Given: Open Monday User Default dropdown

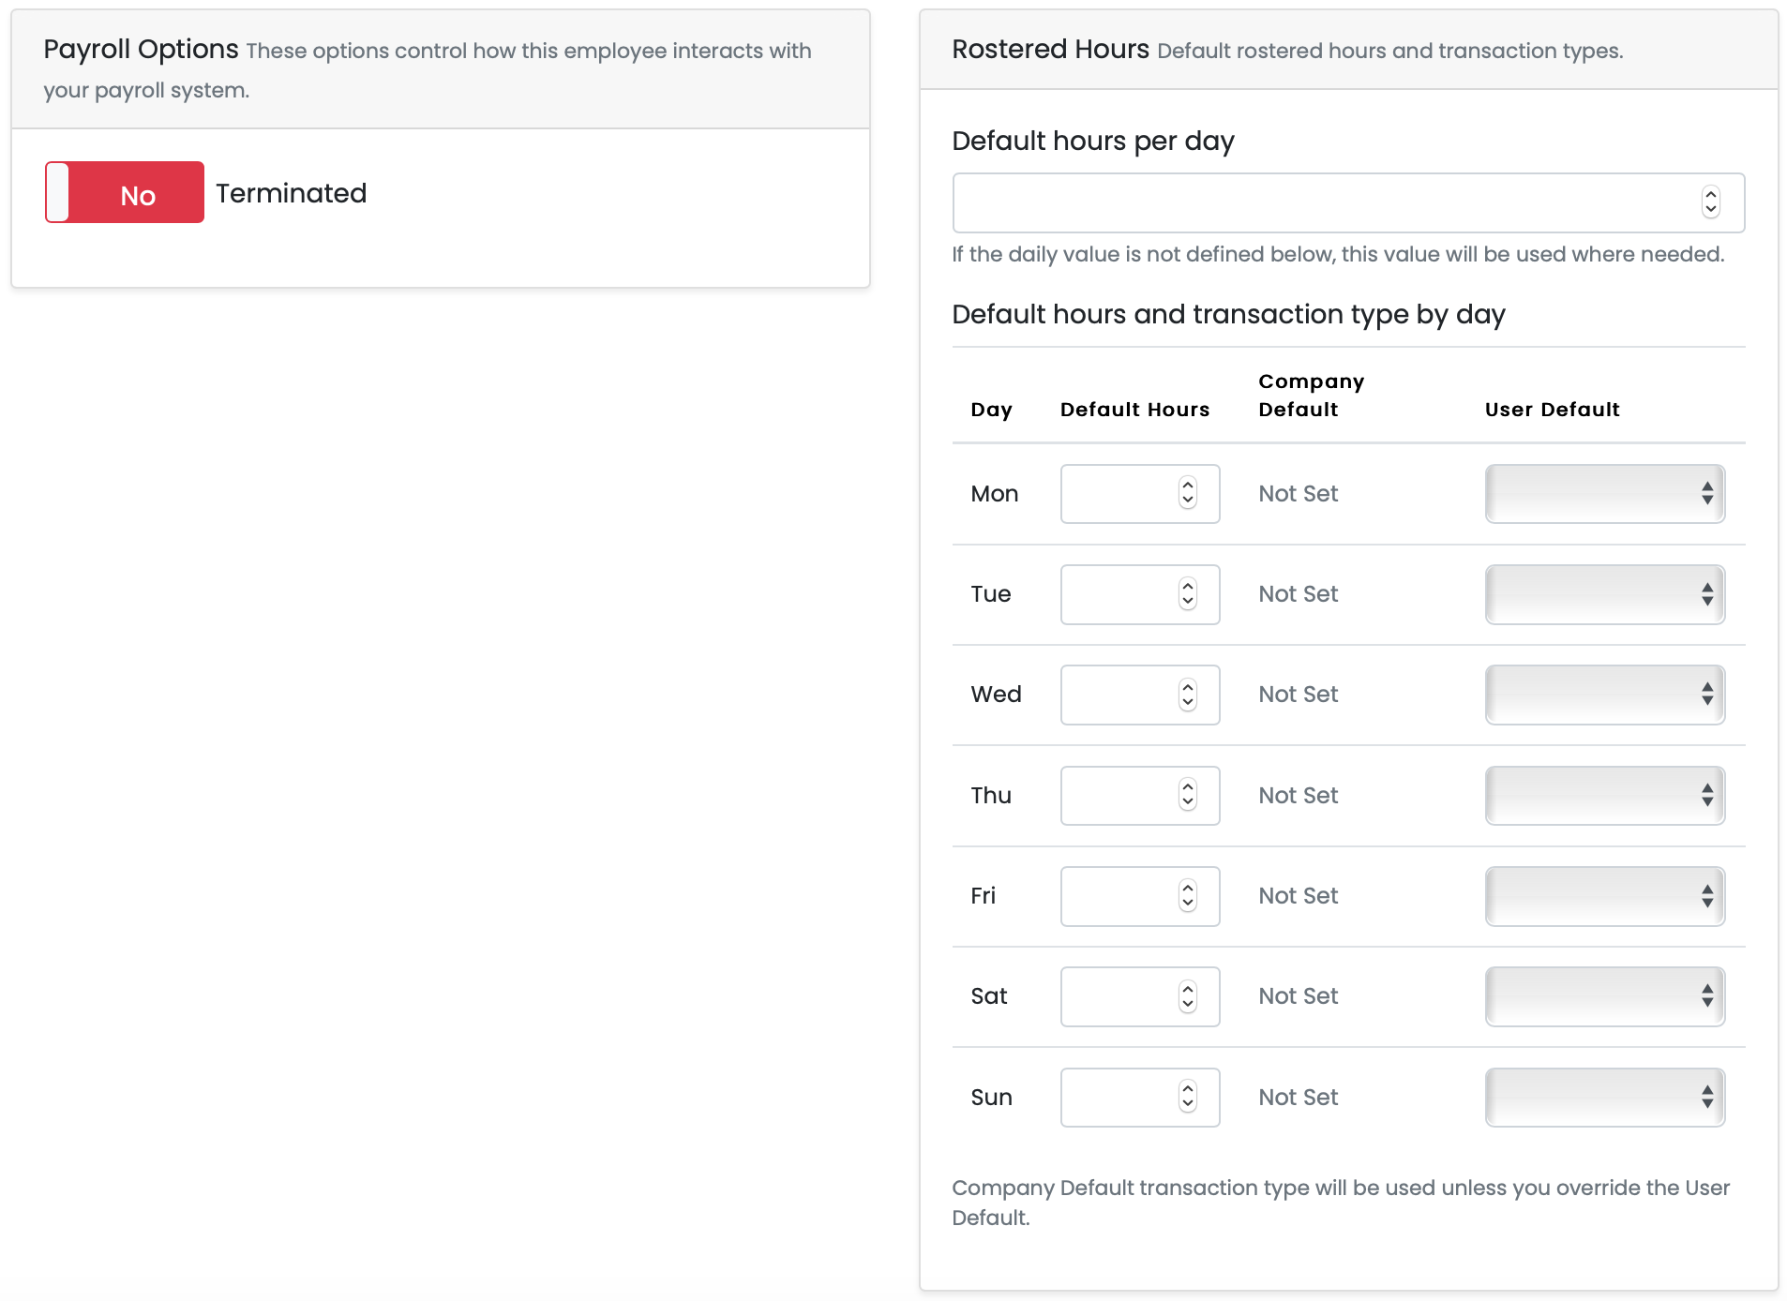Looking at the screenshot, I should [x=1604, y=494].
